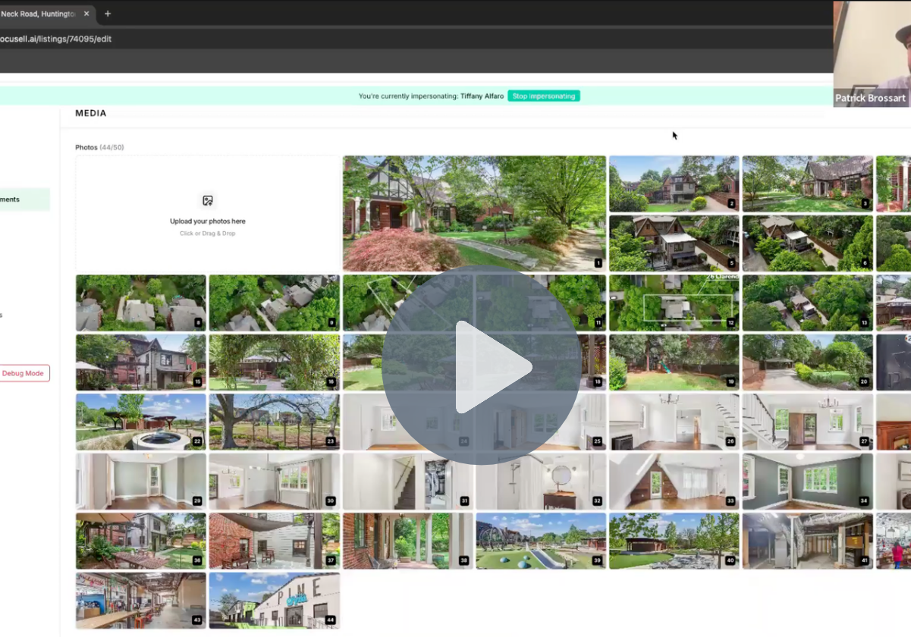
Task: Select interior photo thumbnail number 26
Action: pos(674,422)
